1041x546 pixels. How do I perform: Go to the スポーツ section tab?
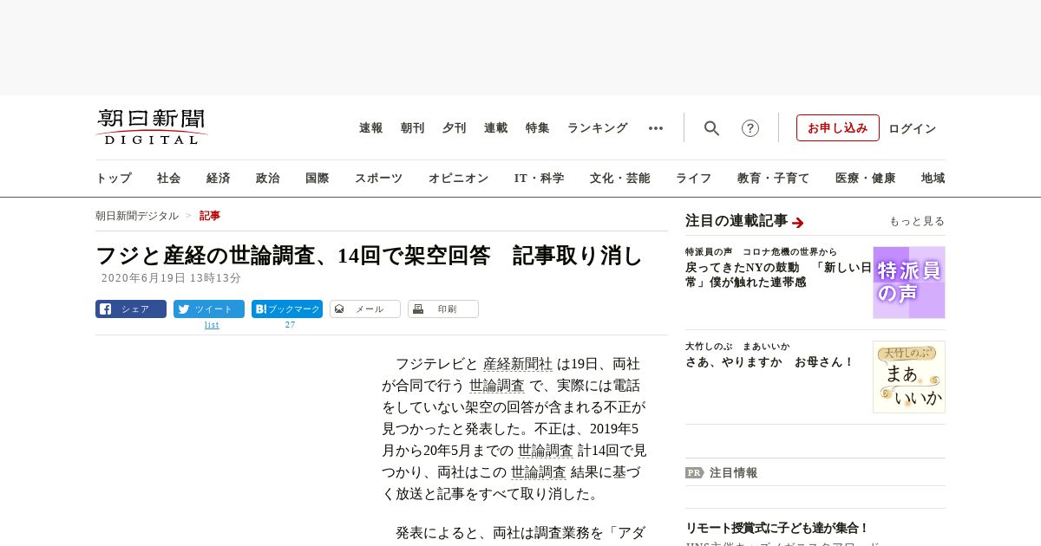point(379,179)
